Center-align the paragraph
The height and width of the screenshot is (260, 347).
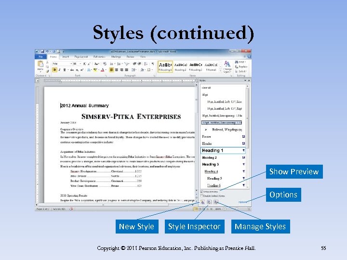[x=117, y=70]
